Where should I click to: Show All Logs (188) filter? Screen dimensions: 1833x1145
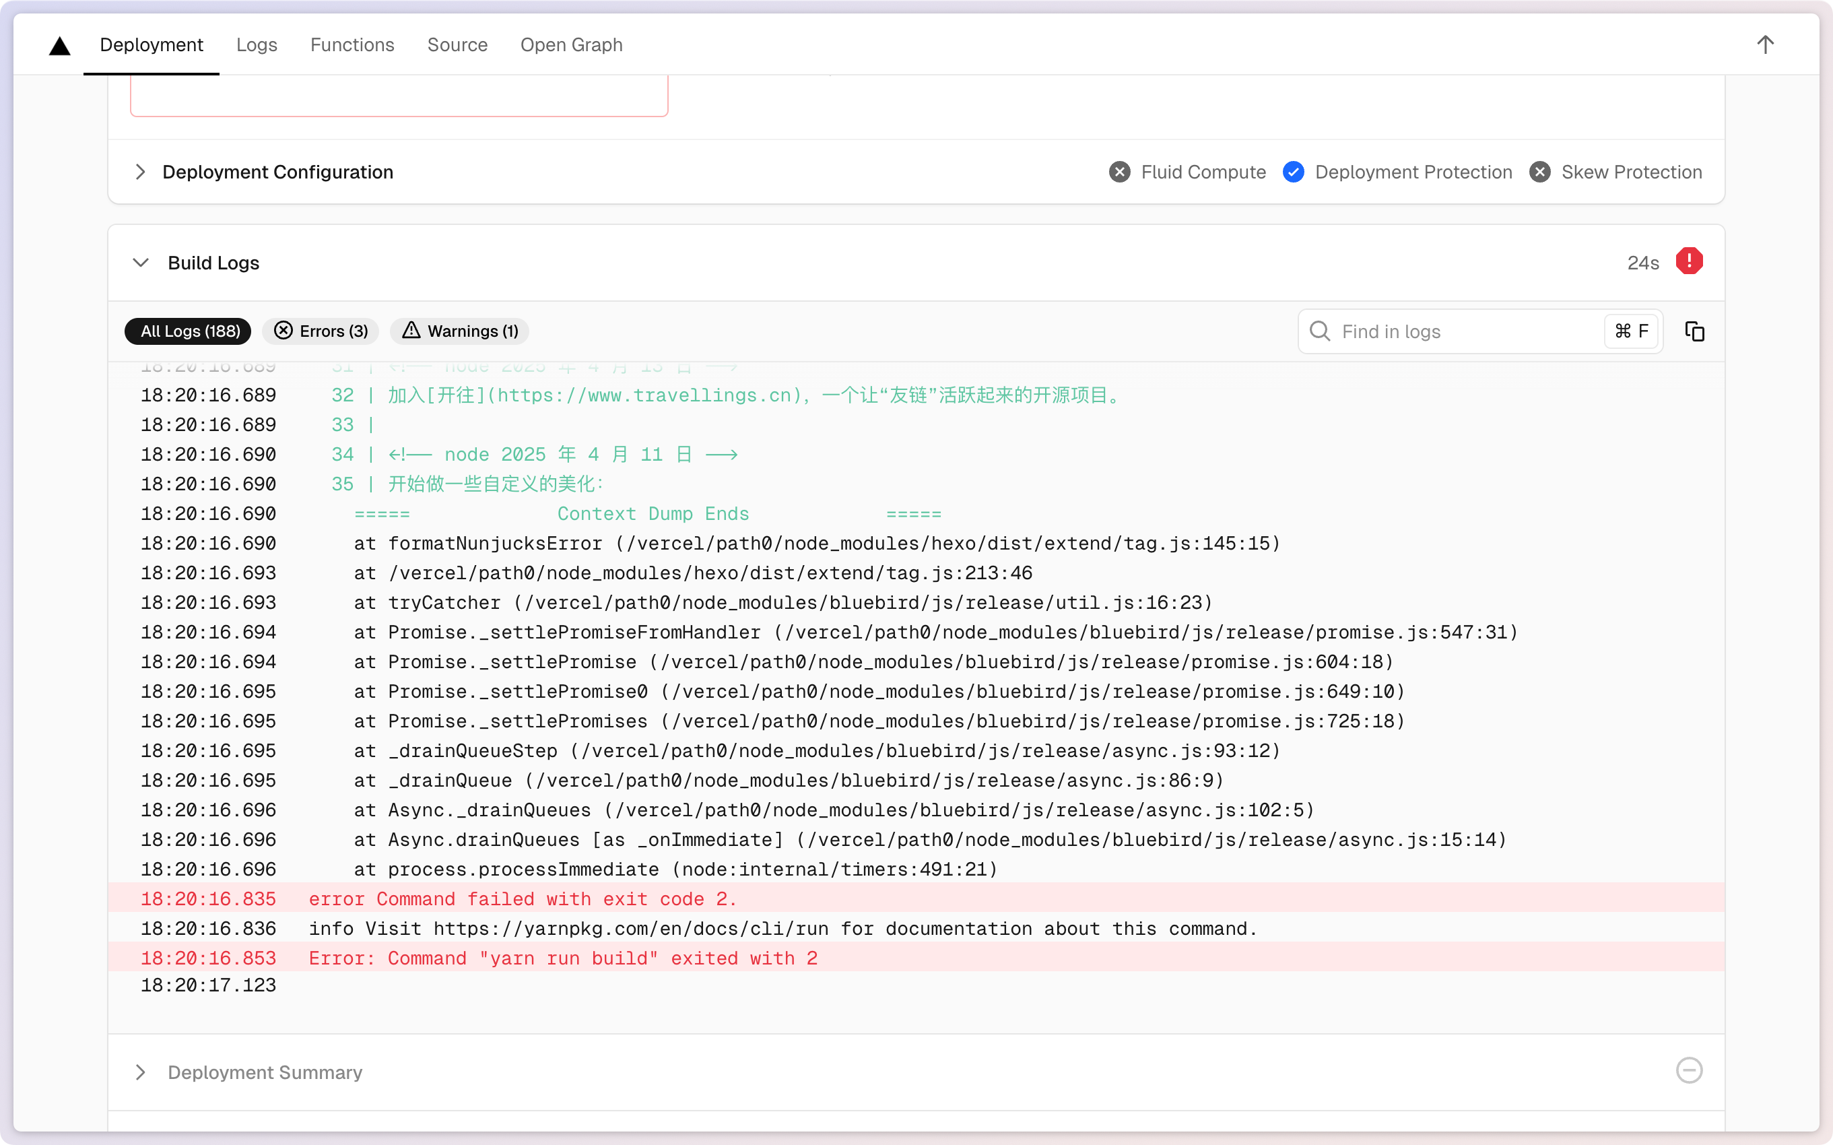pyautogui.click(x=188, y=331)
